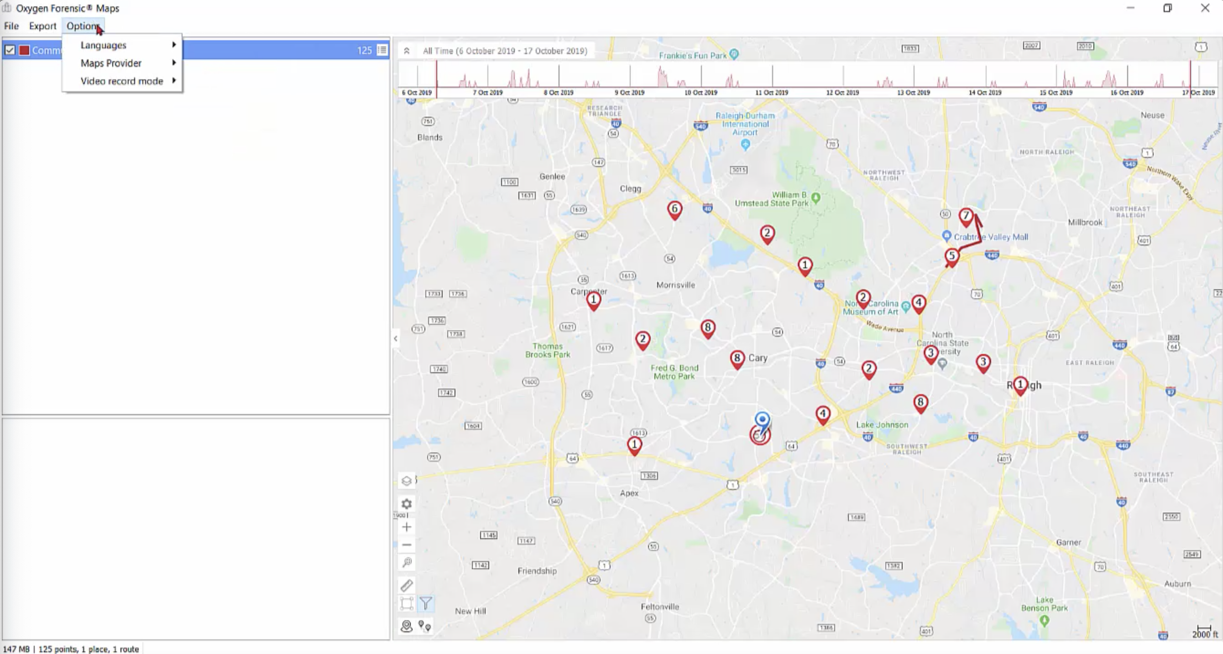Click the '12 Oct 2019' timeline label
This screenshot has width=1223, height=654.
(x=842, y=93)
